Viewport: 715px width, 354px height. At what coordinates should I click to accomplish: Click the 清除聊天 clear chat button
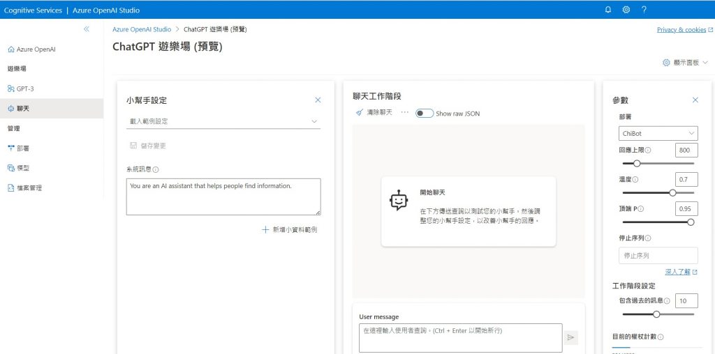(x=374, y=113)
